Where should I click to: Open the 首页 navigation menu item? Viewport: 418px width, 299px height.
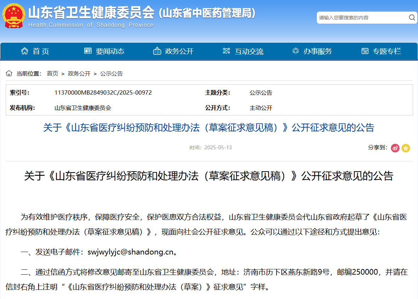[41, 51]
